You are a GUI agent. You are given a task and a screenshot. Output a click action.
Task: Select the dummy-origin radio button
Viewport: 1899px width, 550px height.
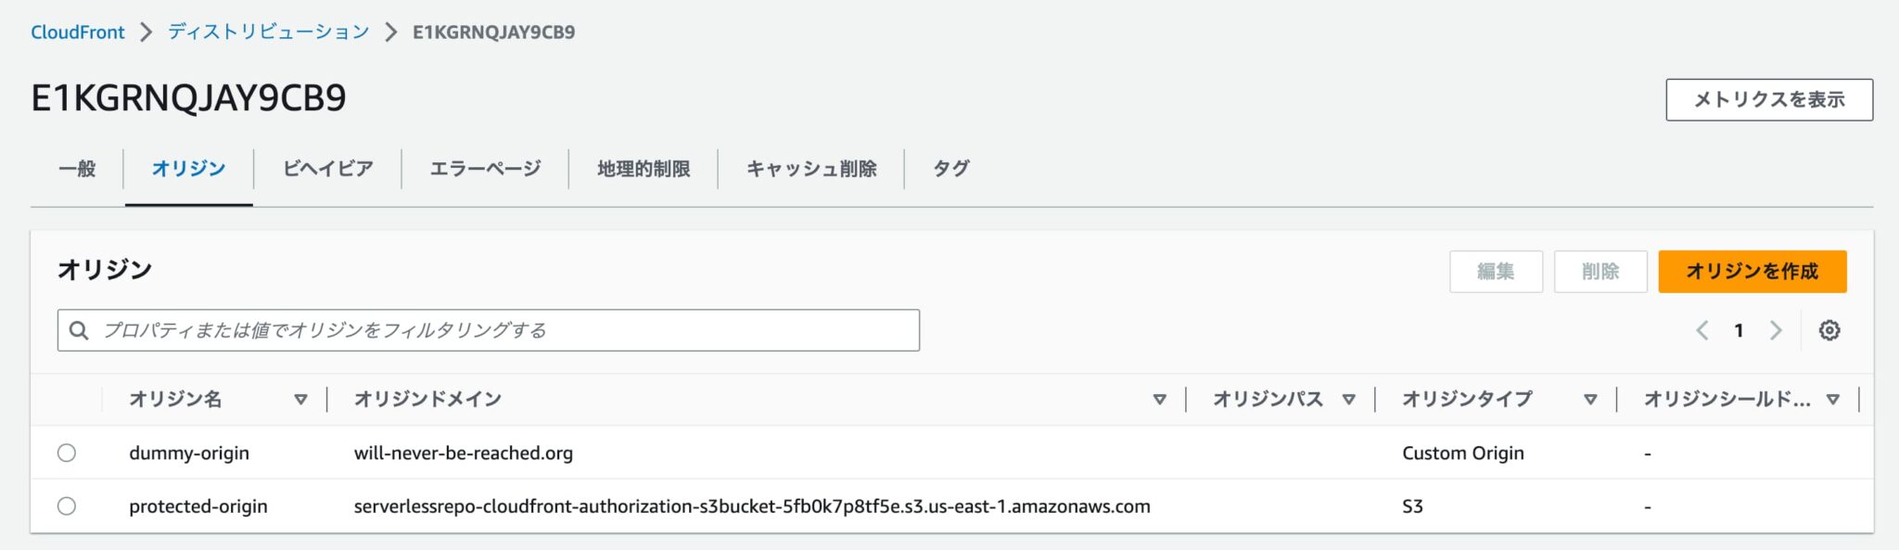tap(67, 453)
